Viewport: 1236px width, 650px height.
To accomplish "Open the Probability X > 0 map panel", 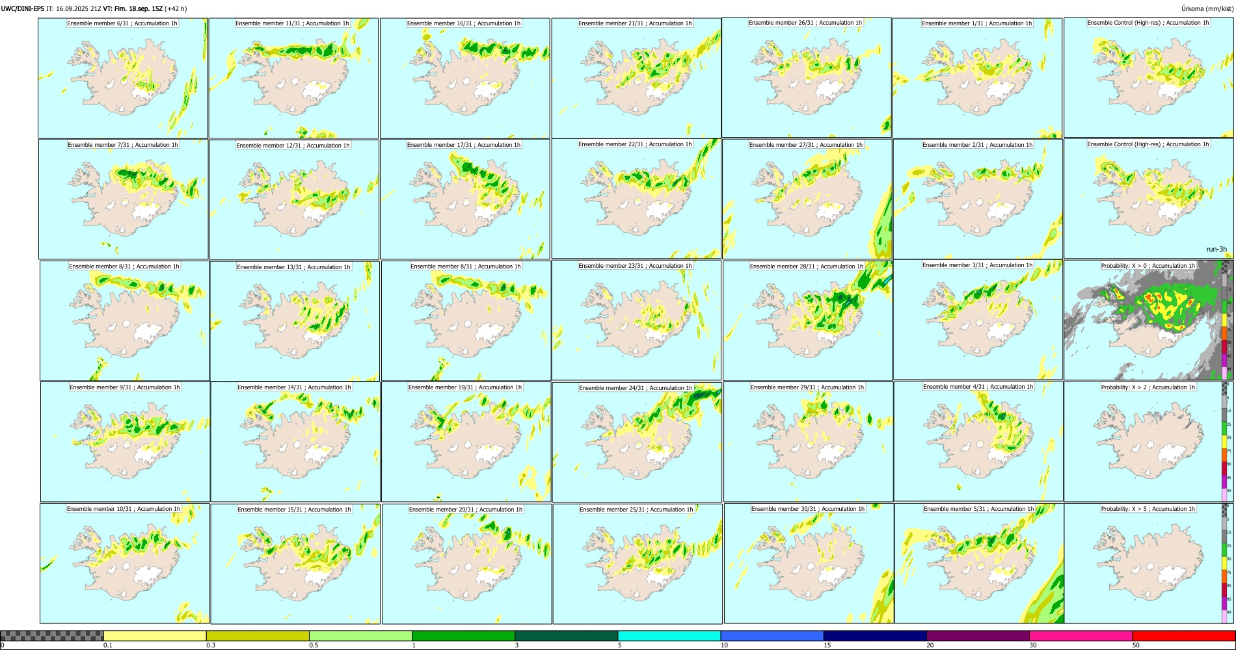I will (x=1149, y=320).
